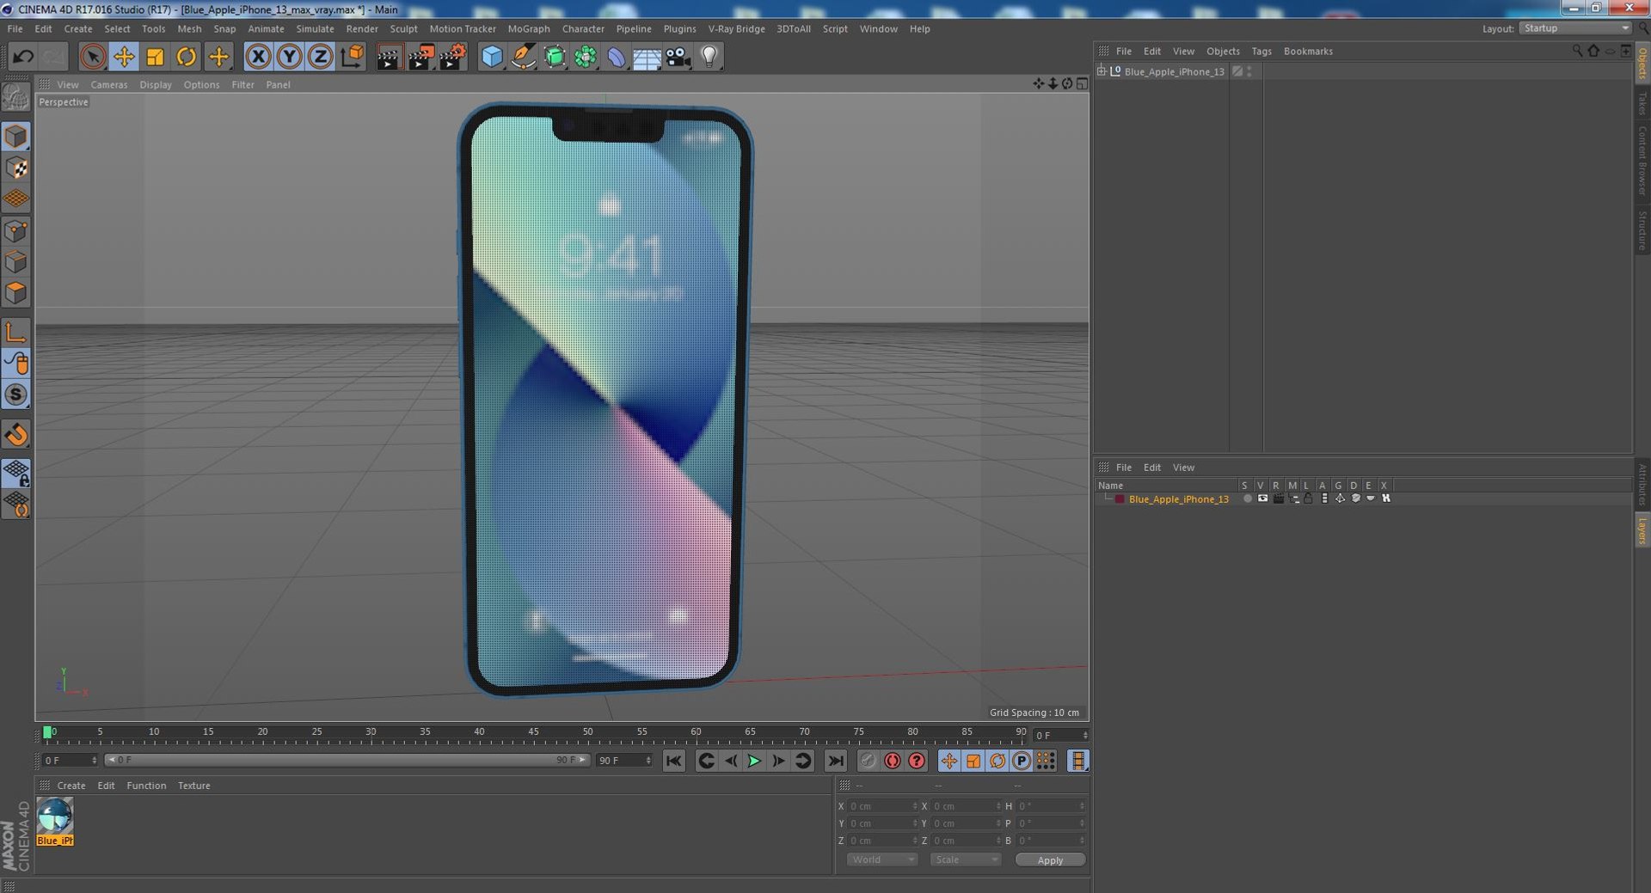Open viewport Display menu
Viewport: 1651px width, 893px height.
156,84
